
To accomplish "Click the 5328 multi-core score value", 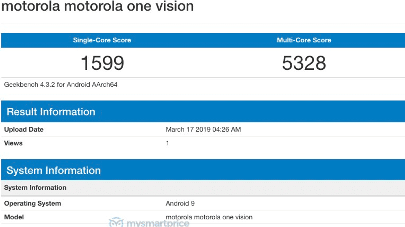I will click(304, 63).
